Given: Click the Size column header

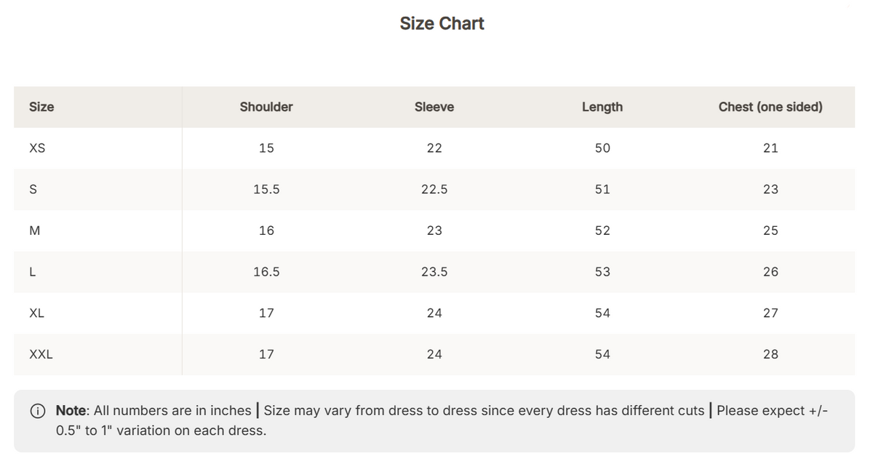Looking at the screenshot, I should coord(41,107).
